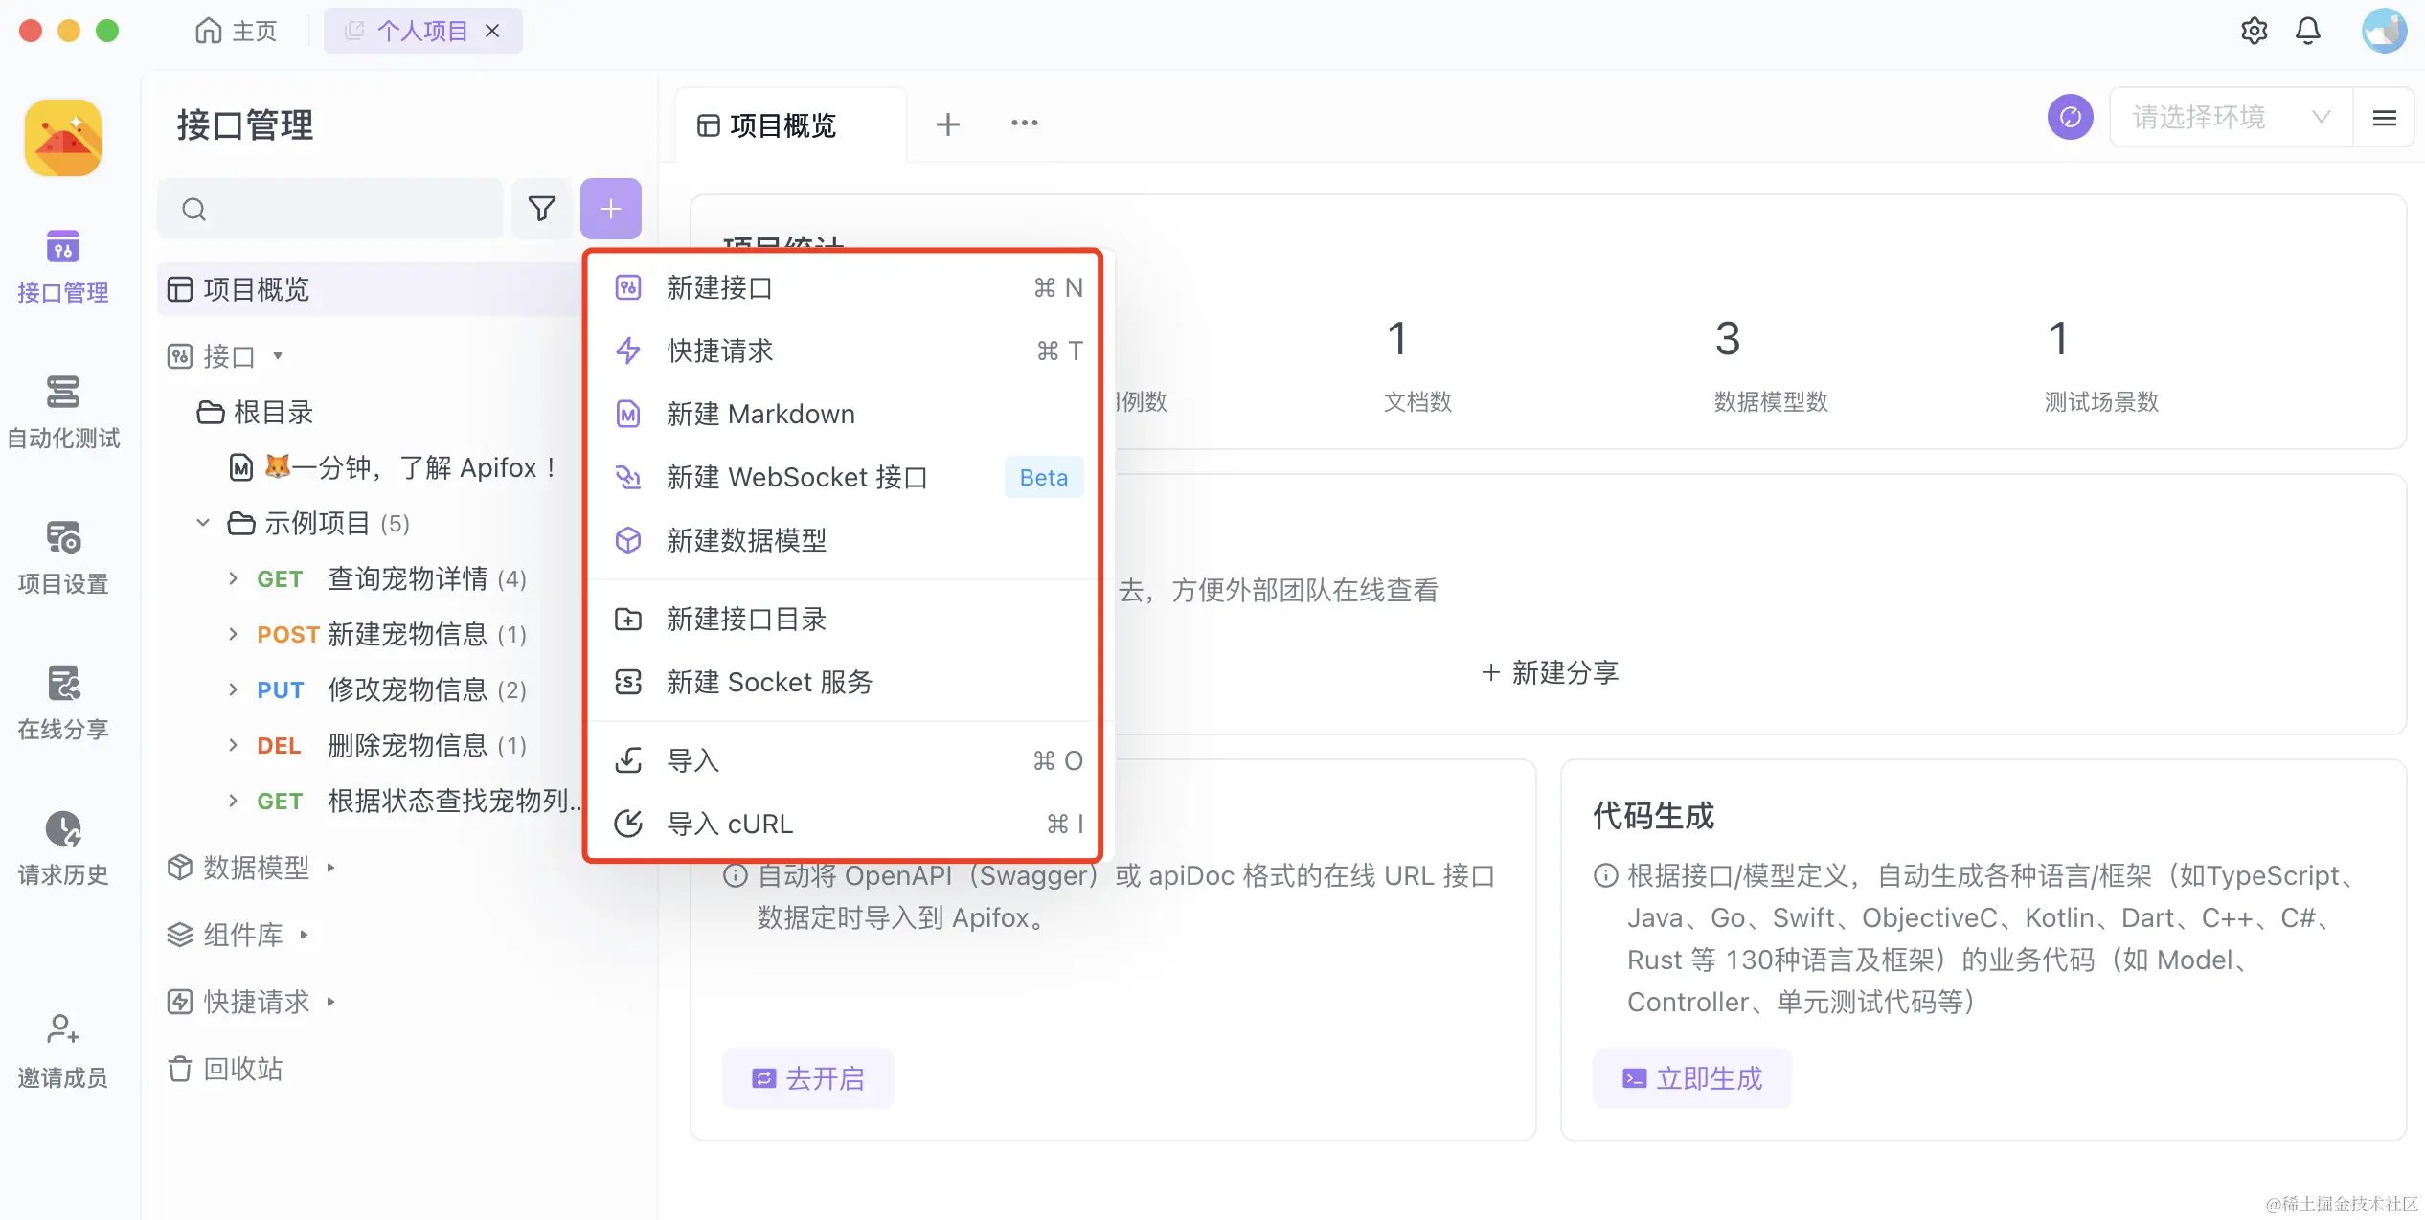Click the 去开启 button
This screenshot has width=2425, height=1220.
808,1078
